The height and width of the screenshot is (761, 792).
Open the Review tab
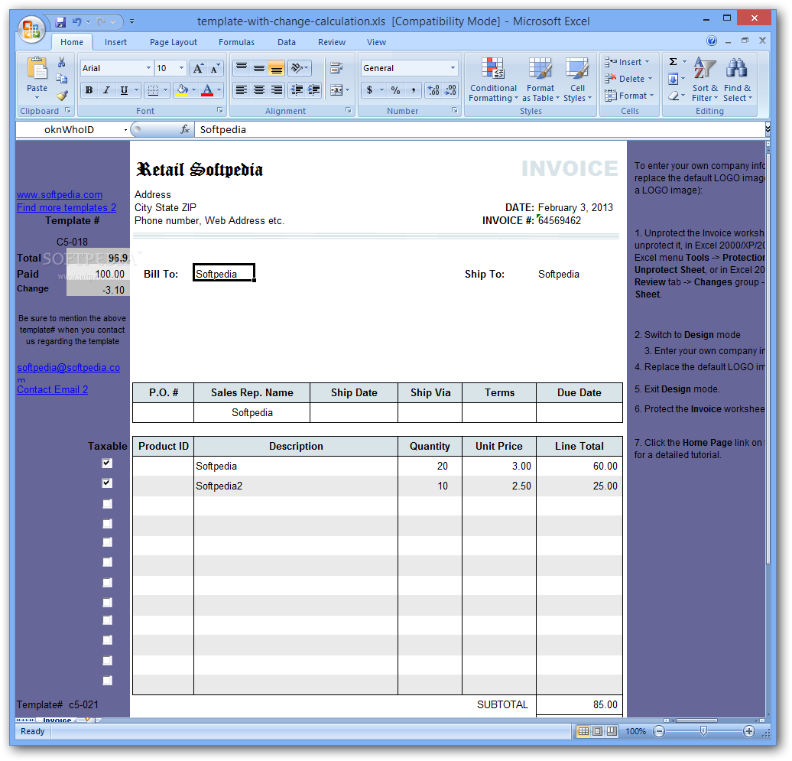click(331, 42)
